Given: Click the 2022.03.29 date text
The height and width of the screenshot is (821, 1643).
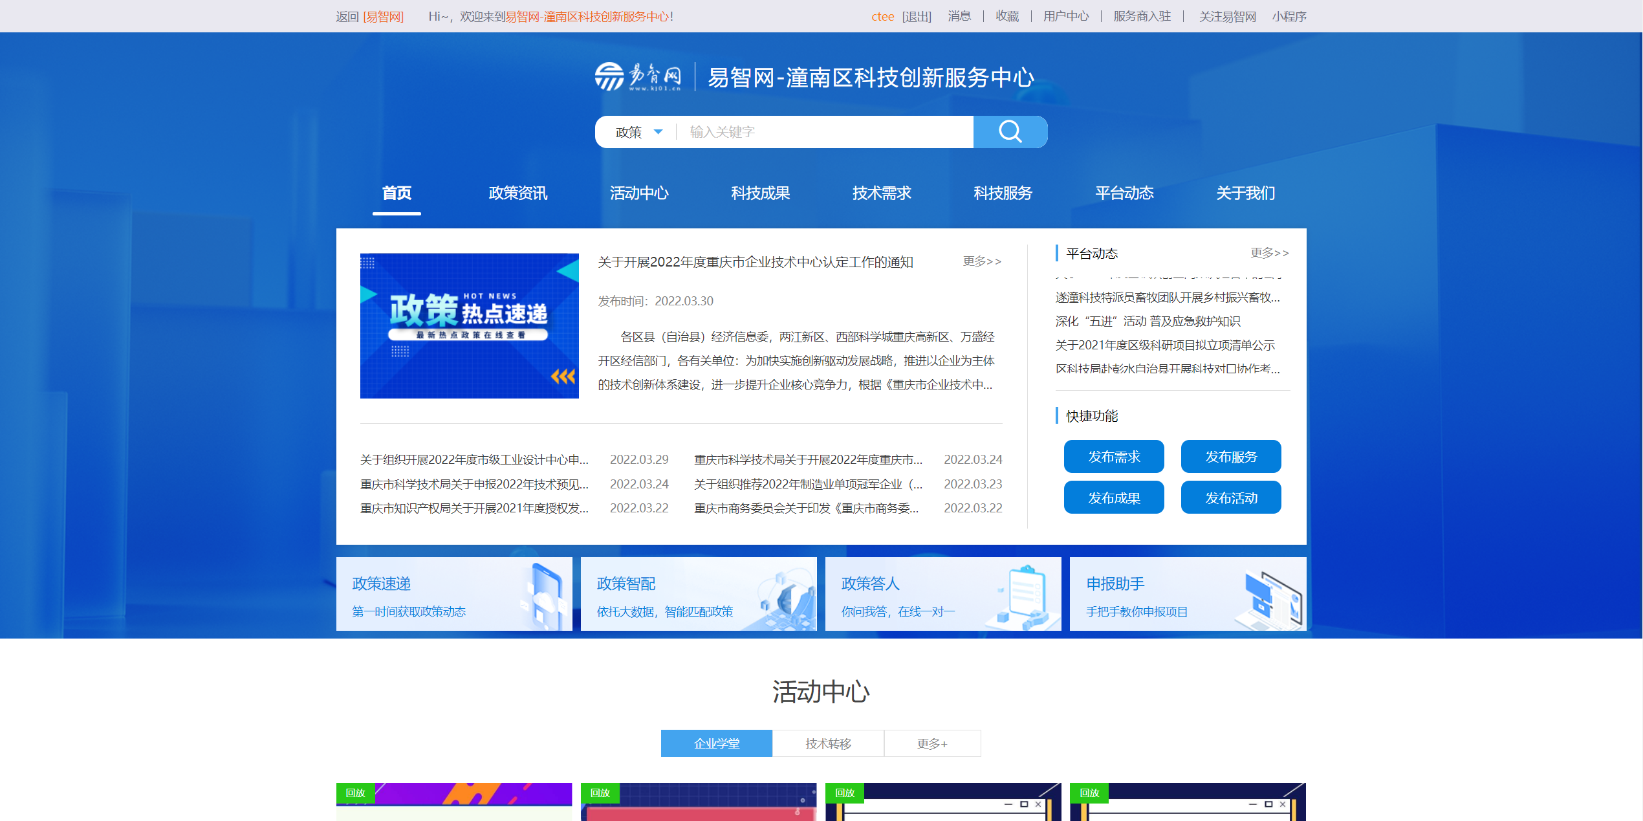Looking at the screenshot, I should [x=639, y=459].
